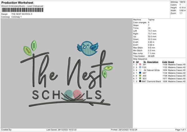Click the Max Stitch value 9.6 mm
Screen dimensions: 187x132
(x=151, y=48)
